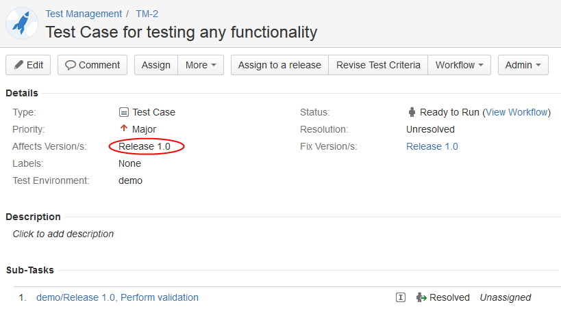
Task: Click the sub-task type icon
Action: (401, 297)
